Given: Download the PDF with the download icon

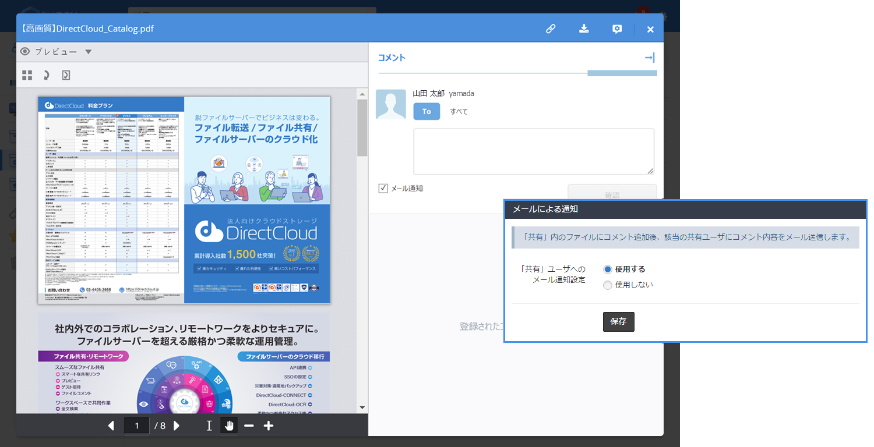Looking at the screenshot, I should point(584,29).
